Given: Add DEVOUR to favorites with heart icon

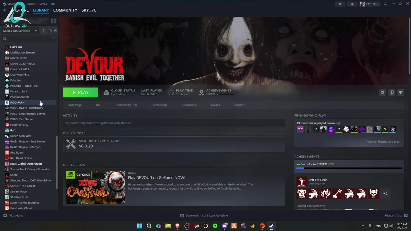Looking at the screenshot, I should (x=401, y=92).
